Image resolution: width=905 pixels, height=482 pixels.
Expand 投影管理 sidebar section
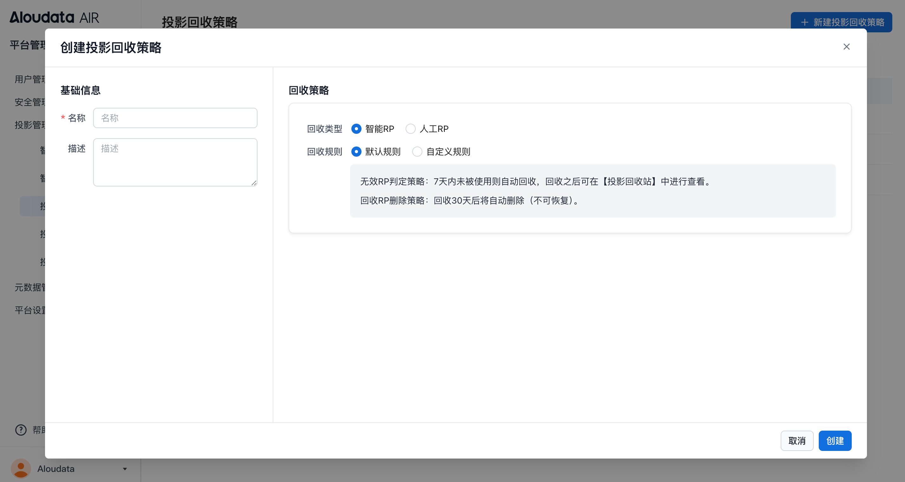click(30, 125)
